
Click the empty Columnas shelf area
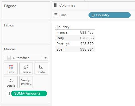pos(111,5)
